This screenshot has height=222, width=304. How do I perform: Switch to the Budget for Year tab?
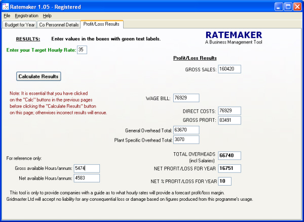tap(19, 24)
